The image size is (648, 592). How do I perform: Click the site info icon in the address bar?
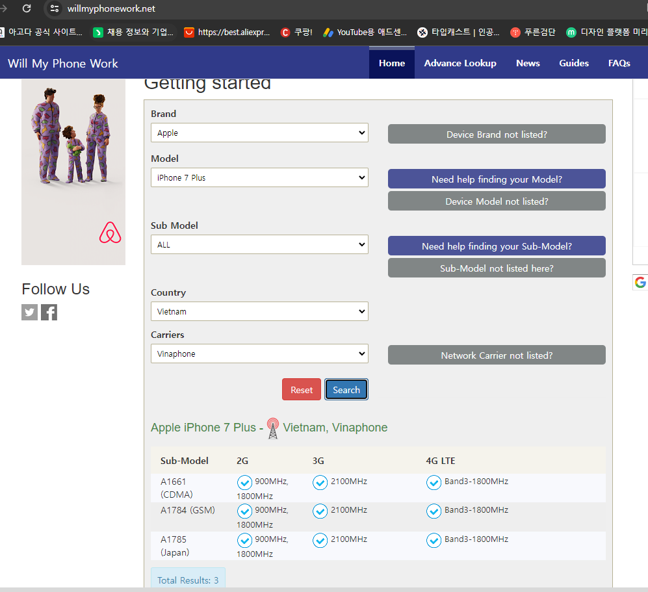(x=54, y=8)
